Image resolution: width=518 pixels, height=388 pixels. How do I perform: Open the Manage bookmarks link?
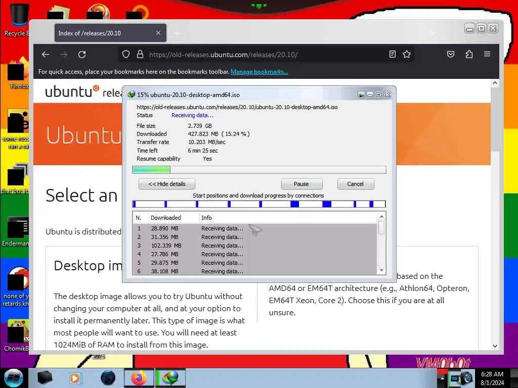(260, 72)
